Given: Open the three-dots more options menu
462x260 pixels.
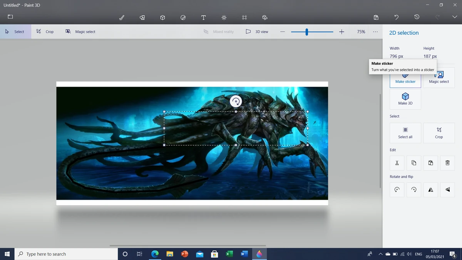Looking at the screenshot, I should coord(375,32).
